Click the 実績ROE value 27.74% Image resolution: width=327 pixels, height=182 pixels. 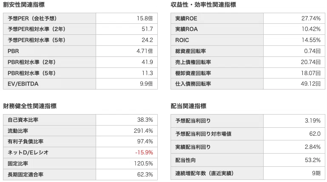tap(311, 19)
